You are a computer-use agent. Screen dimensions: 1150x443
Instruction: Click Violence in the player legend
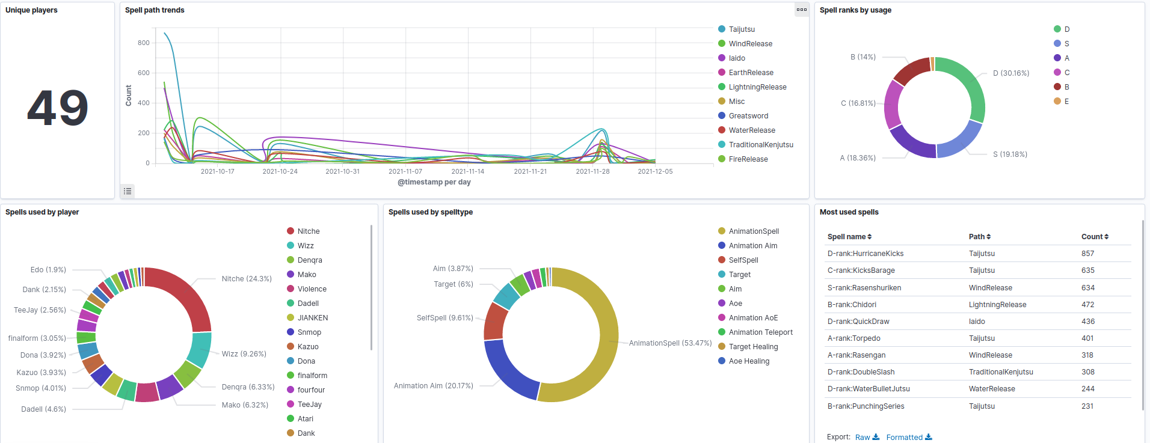coord(312,289)
